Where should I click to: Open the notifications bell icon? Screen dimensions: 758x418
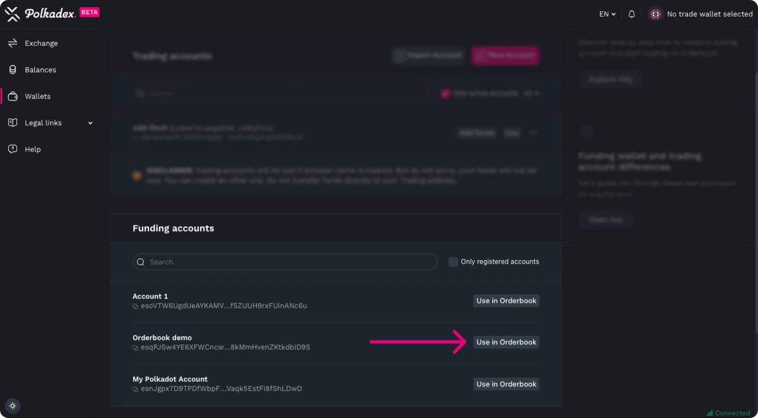point(631,15)
